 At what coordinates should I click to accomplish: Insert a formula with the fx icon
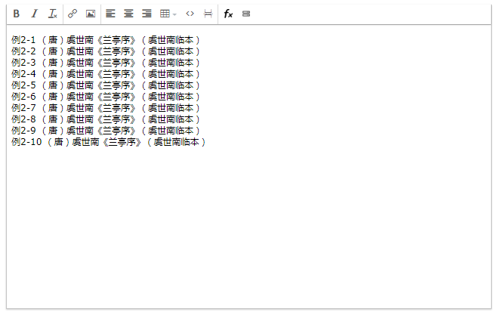(x=228, y=14)
